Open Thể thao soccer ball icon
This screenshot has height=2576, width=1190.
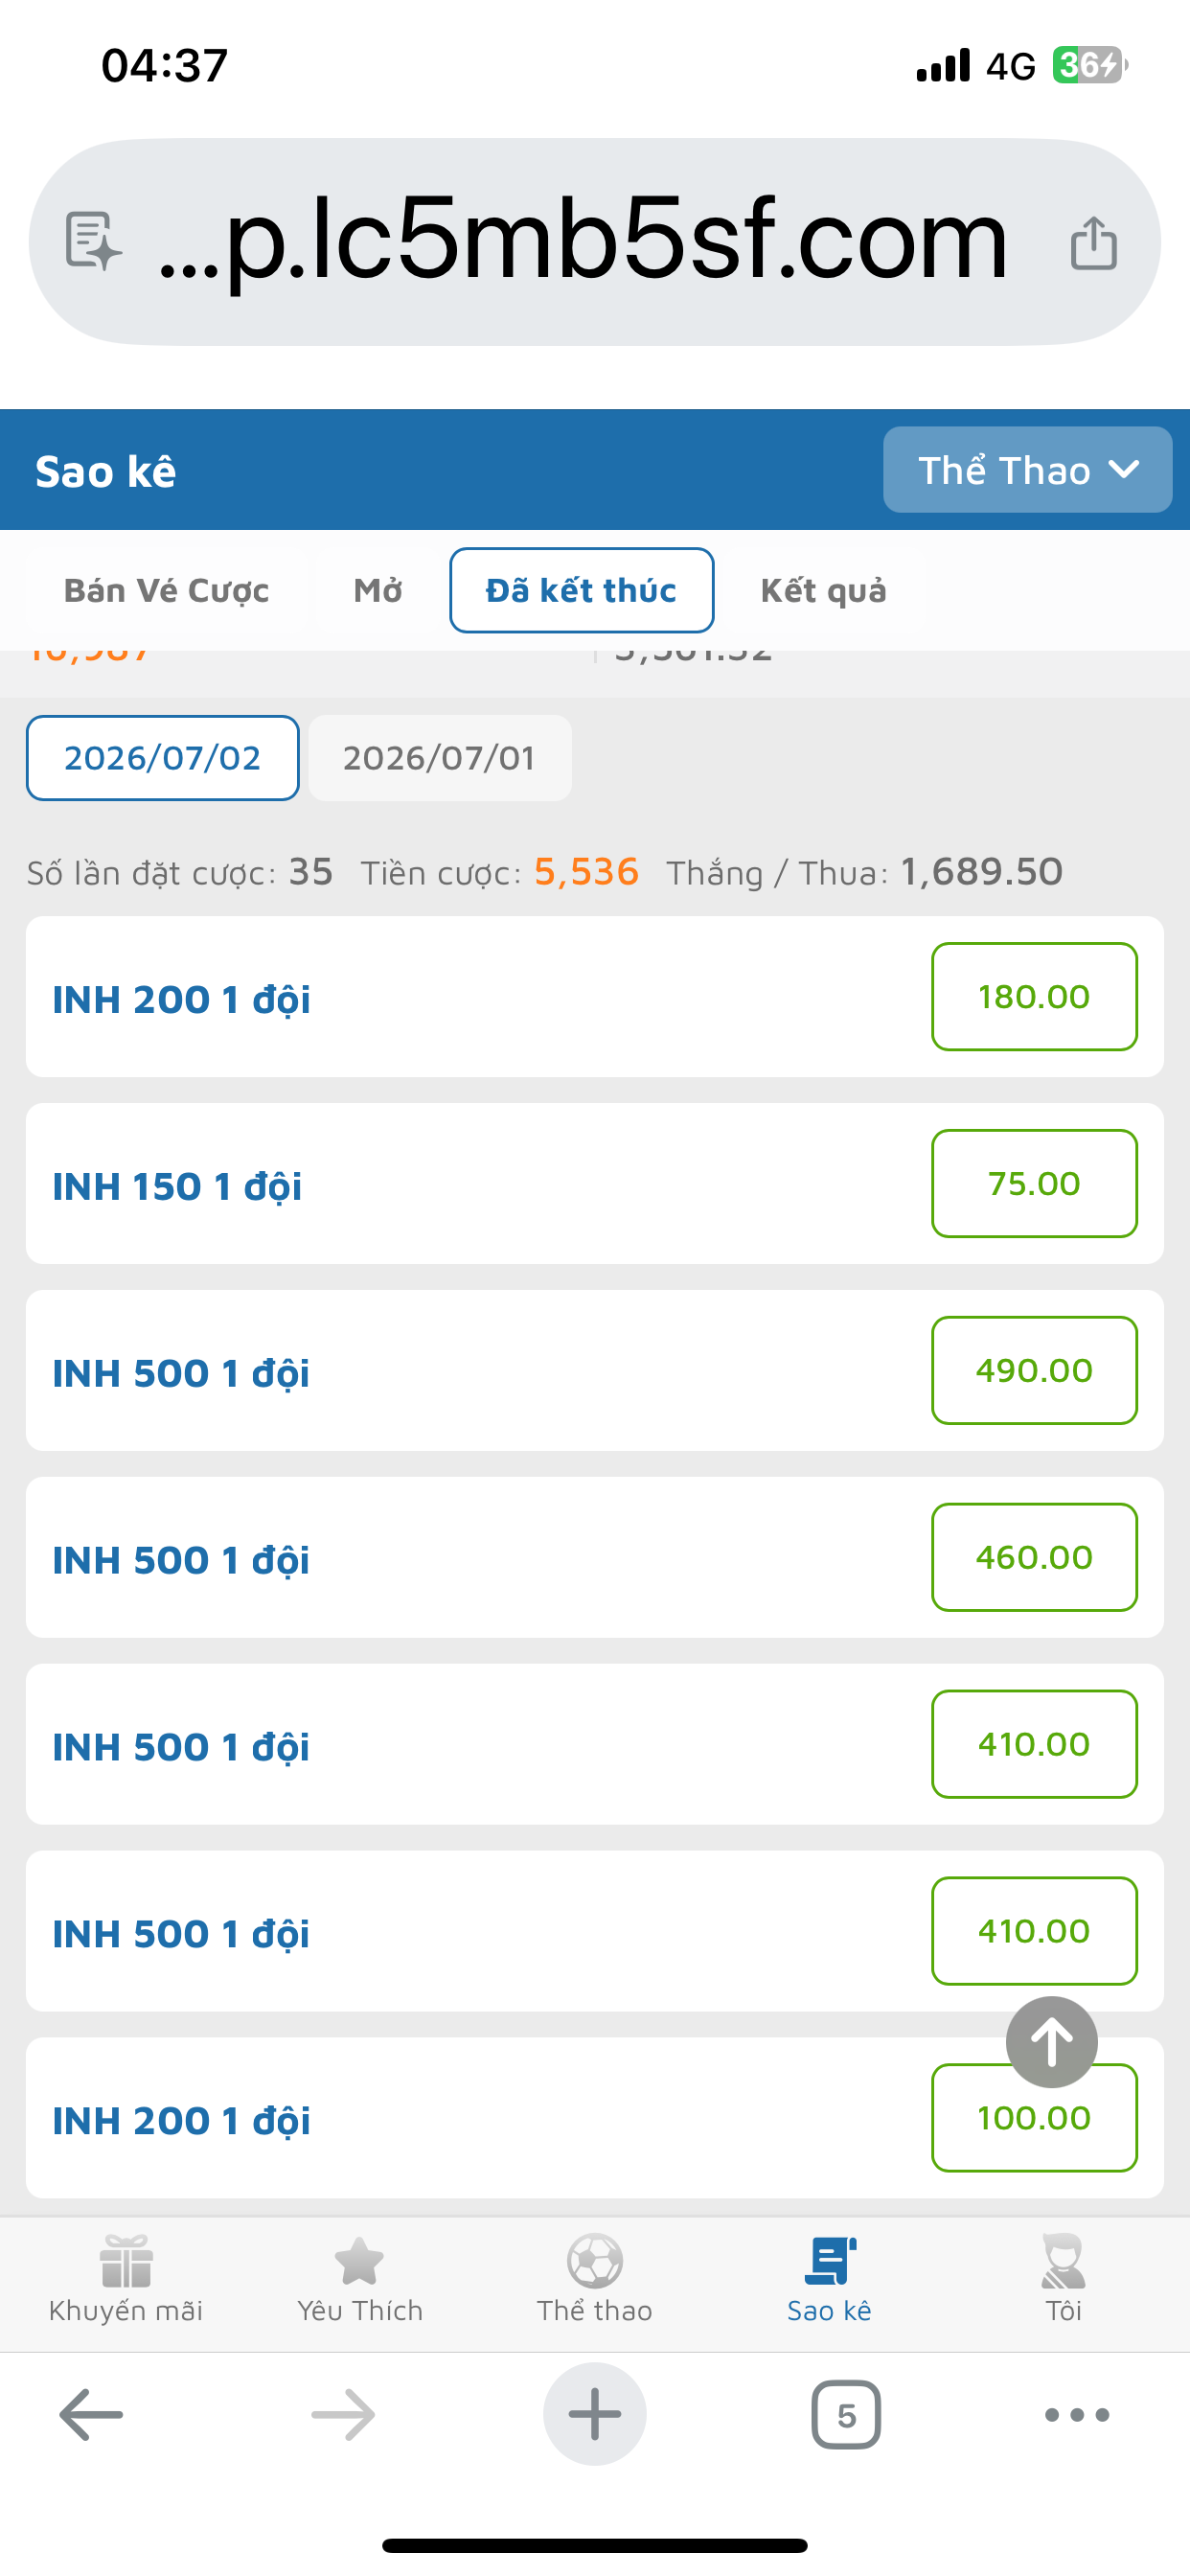coord(595,2261)
